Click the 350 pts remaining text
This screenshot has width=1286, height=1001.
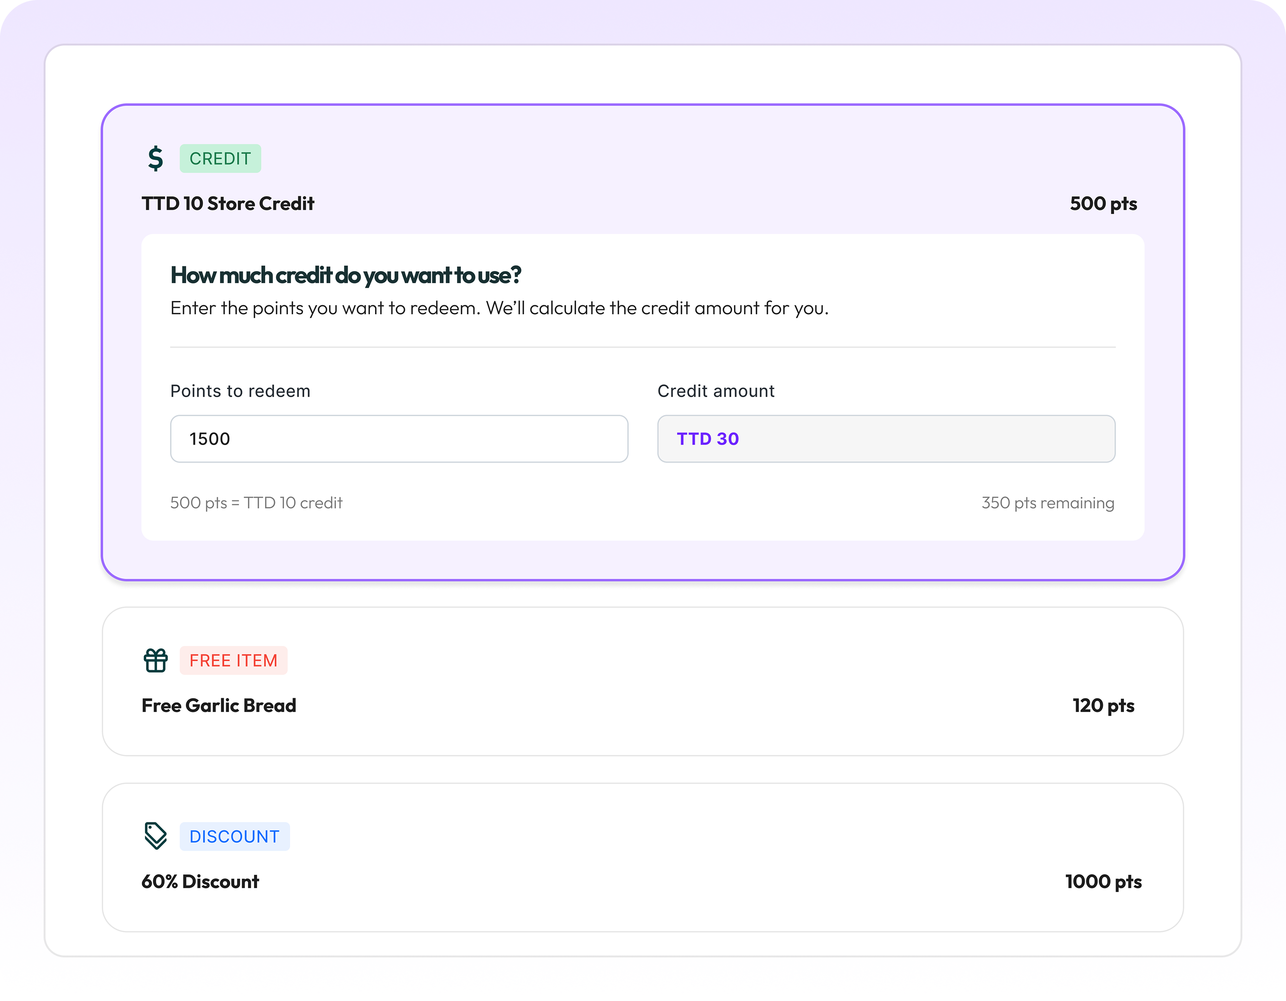[x=1047, y=502]
